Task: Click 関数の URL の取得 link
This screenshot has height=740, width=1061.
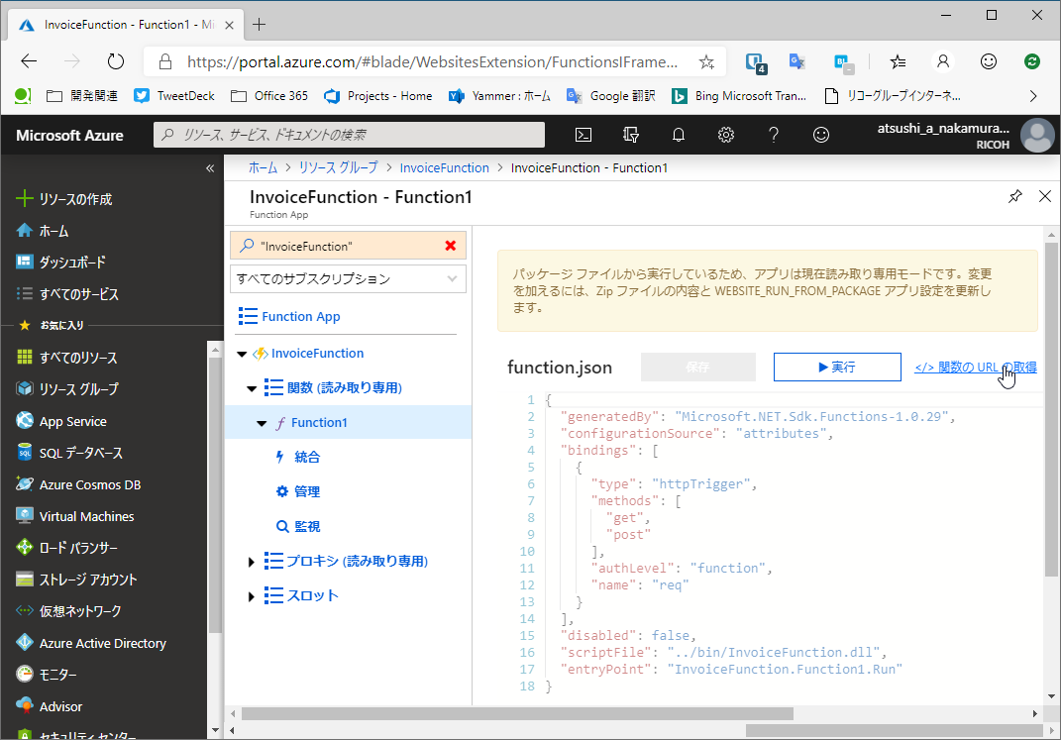Action: [x=975, y=368]
